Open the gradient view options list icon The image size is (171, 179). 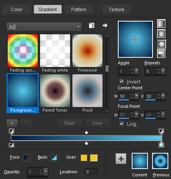pos(92,25)
